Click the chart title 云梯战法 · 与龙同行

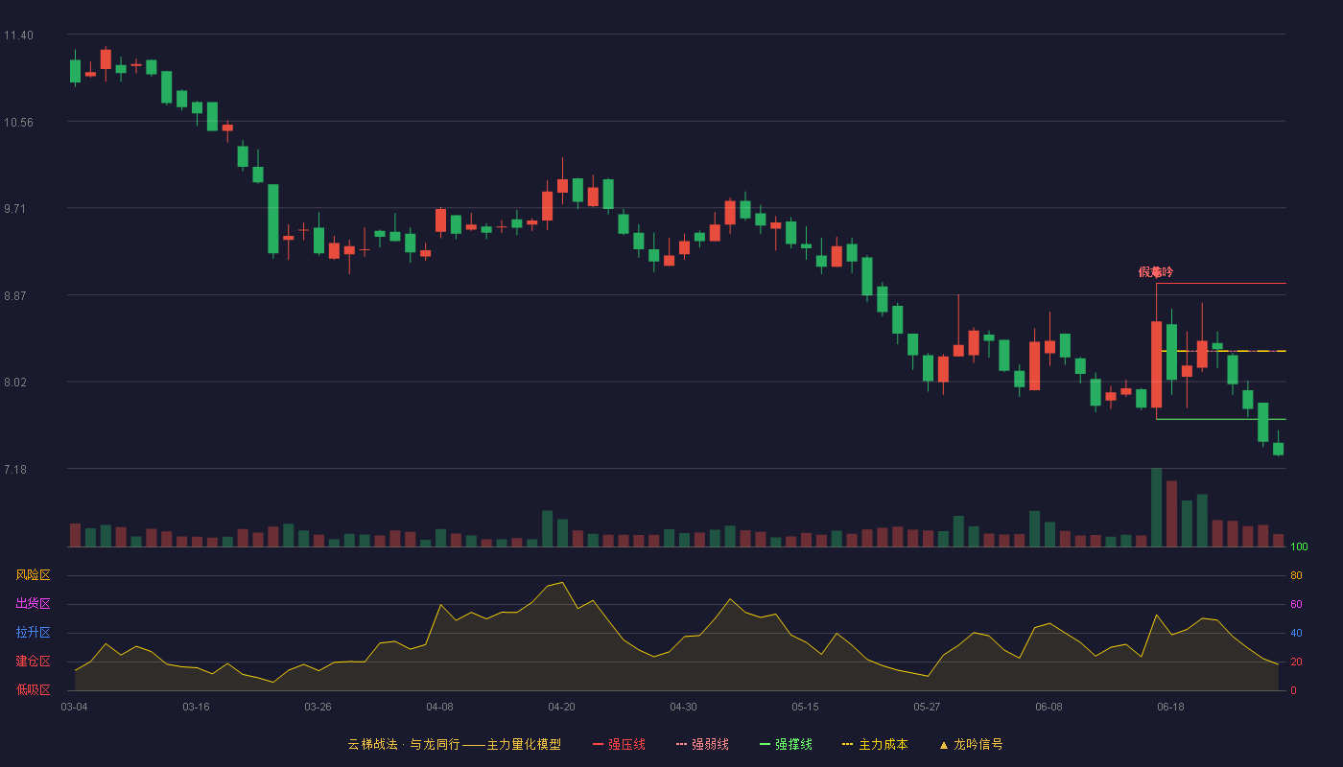click(x=404, y=744)
